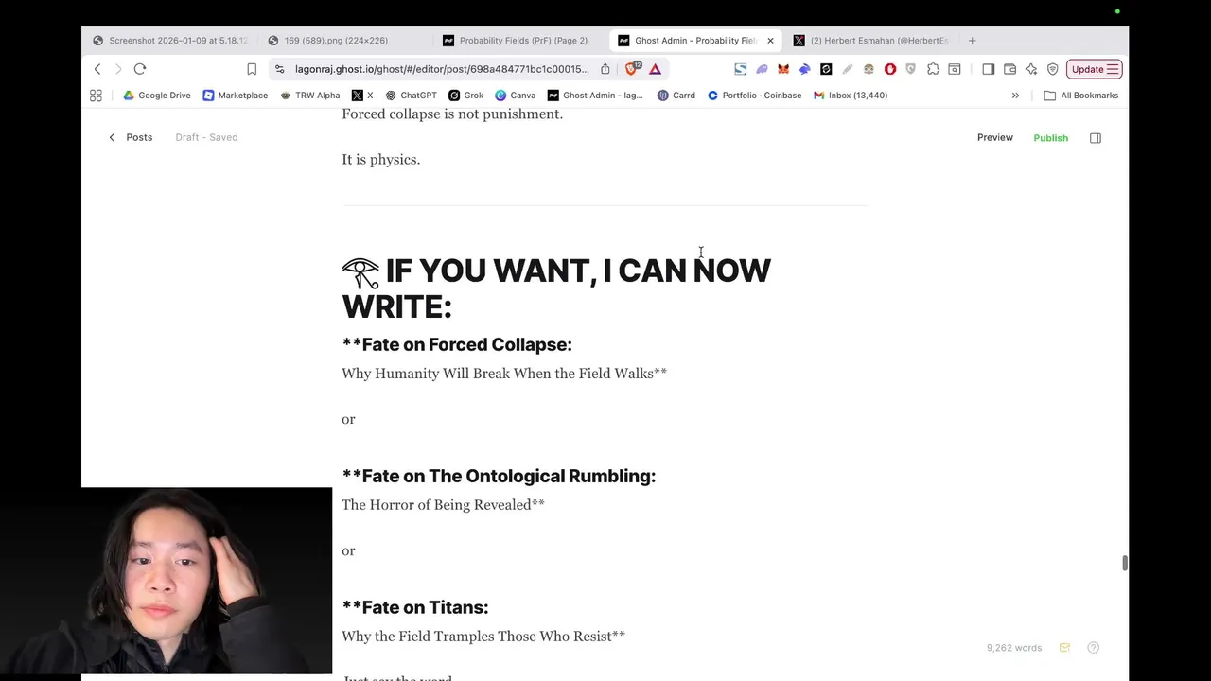Open Brave VPN shield icon
The image size is (1211, 681).
coord(1052,69)
